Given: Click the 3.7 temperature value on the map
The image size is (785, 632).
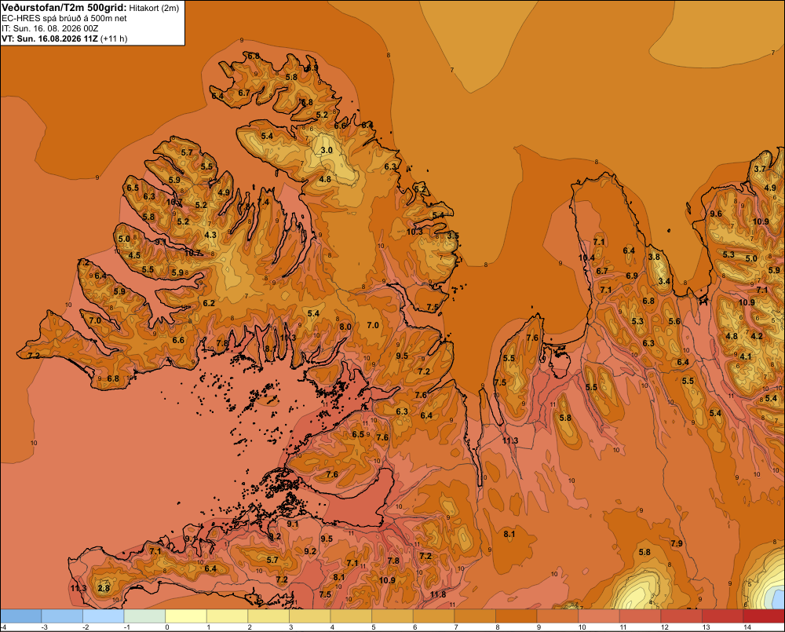Looking at the screenshot, I should (760, 169).
